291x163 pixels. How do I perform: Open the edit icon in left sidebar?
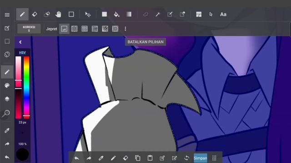(7, 28)
